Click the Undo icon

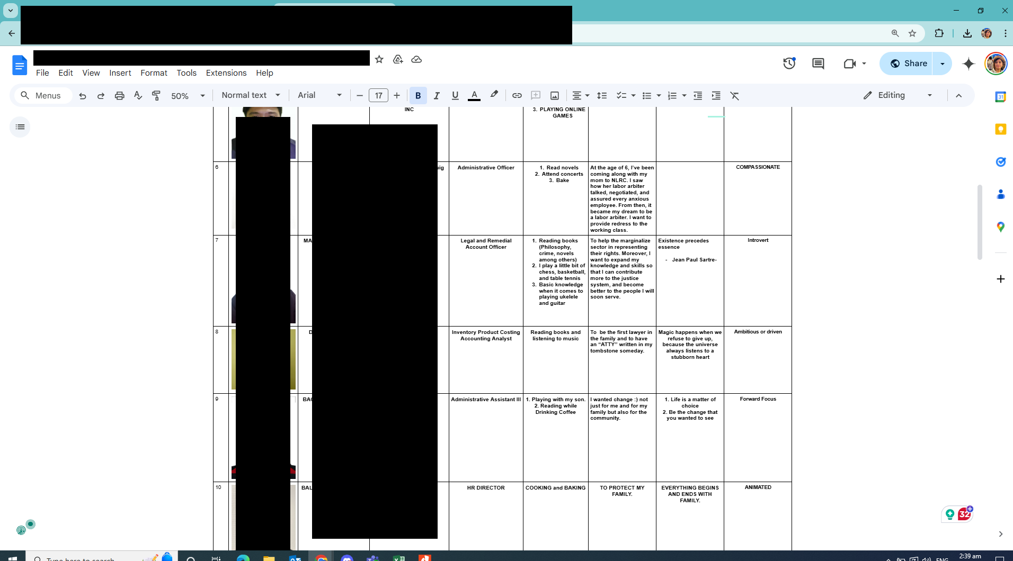83,96
